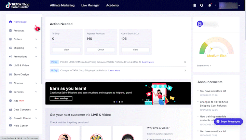Close the Shipping Cost Refunds policy notice
The height and width of the screenshot is (140, 246).
tap(185, 70)
